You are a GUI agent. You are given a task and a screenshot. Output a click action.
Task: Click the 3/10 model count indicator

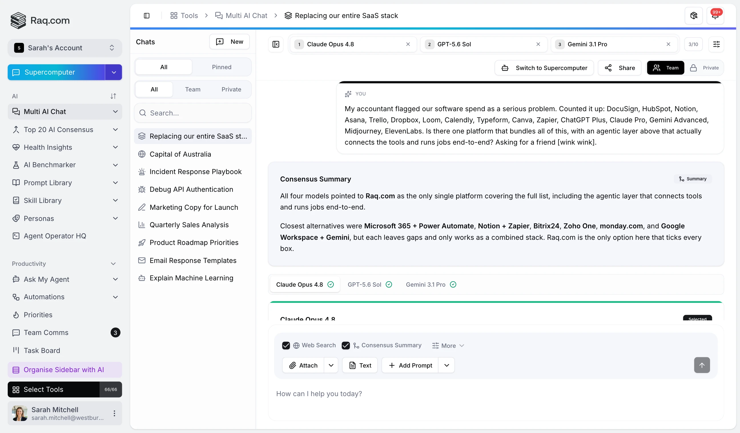(693, 44)
